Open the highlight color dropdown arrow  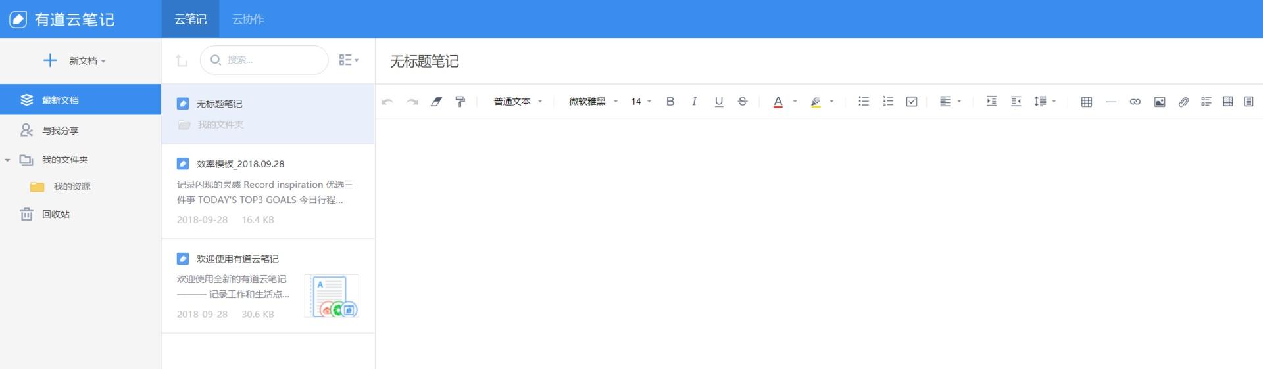point(832,102)
